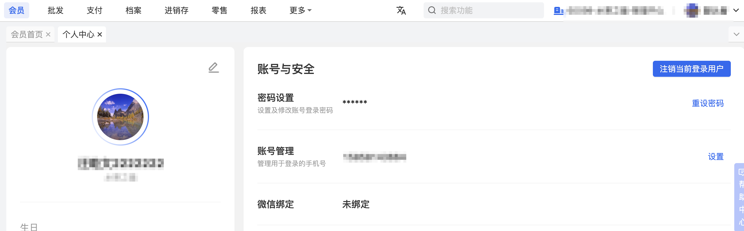Viewport: 744px width, 231px height.
Task: Click the search magnifier icon
Action: pos(432,10)
